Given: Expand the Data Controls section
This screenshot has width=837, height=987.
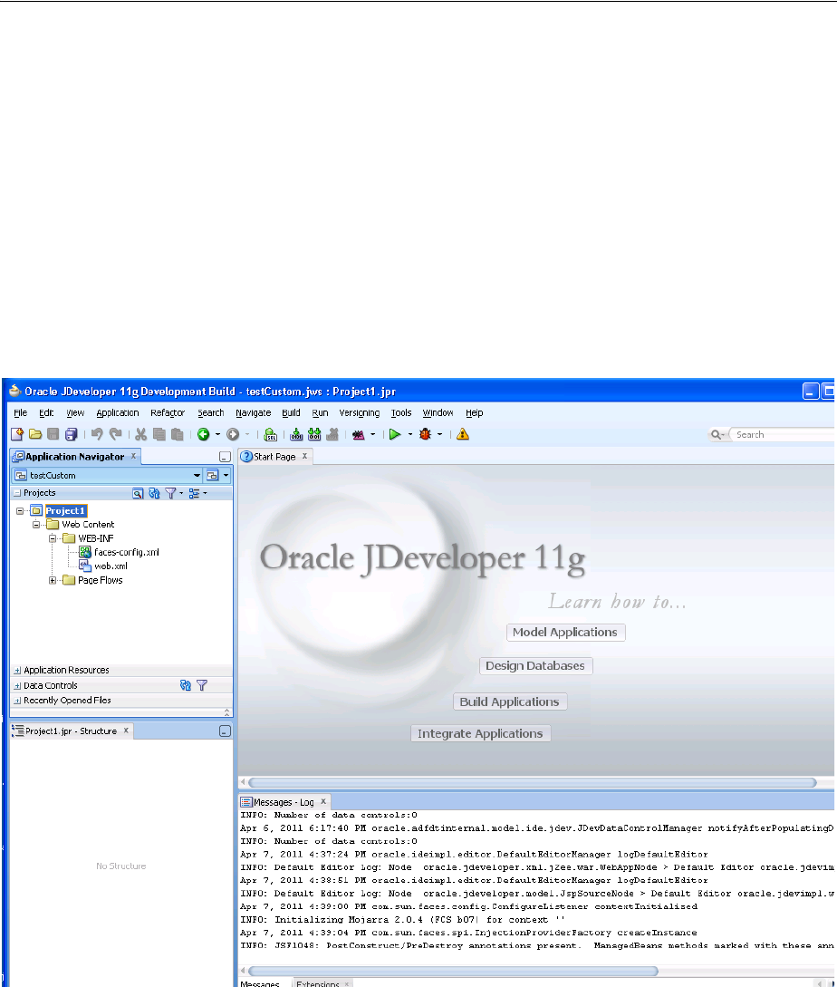Looking at the screenshot, I should click(x=17, y=686).
